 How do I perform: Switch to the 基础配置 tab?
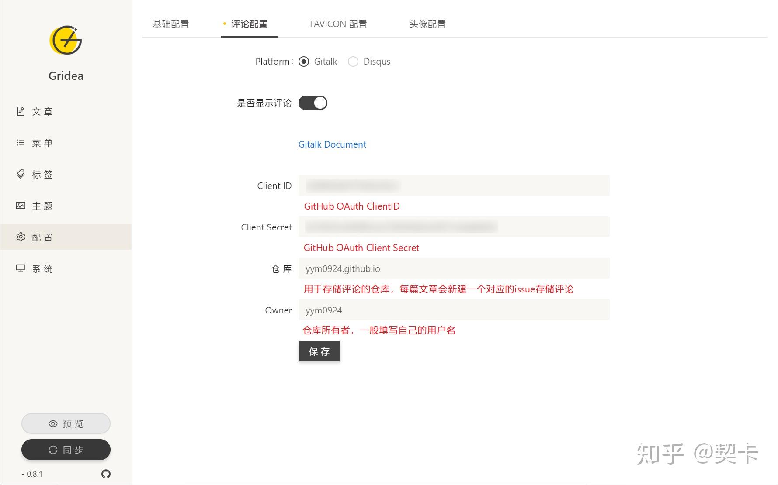(171, 24)
